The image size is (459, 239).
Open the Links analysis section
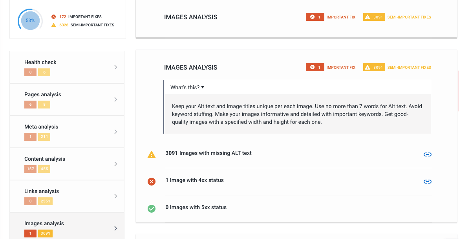tap(67, 196)
